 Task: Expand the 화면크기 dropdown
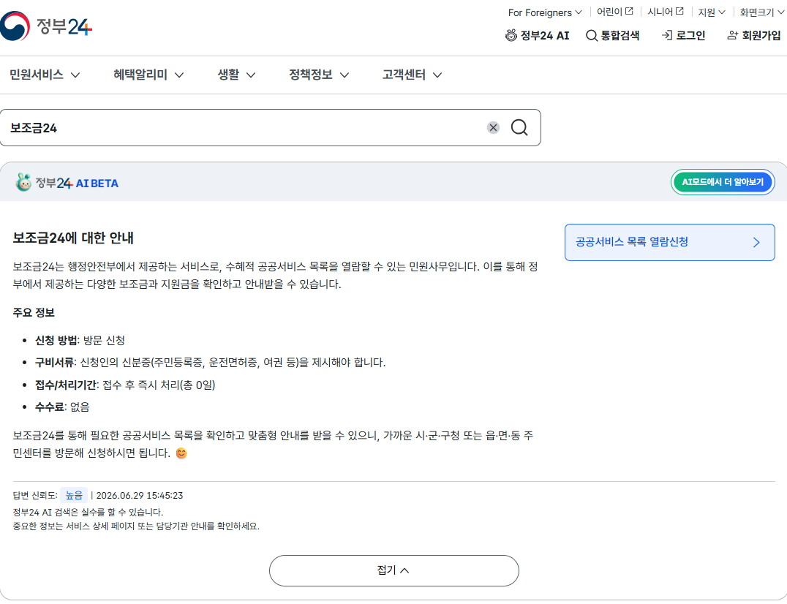coord(761,12)
